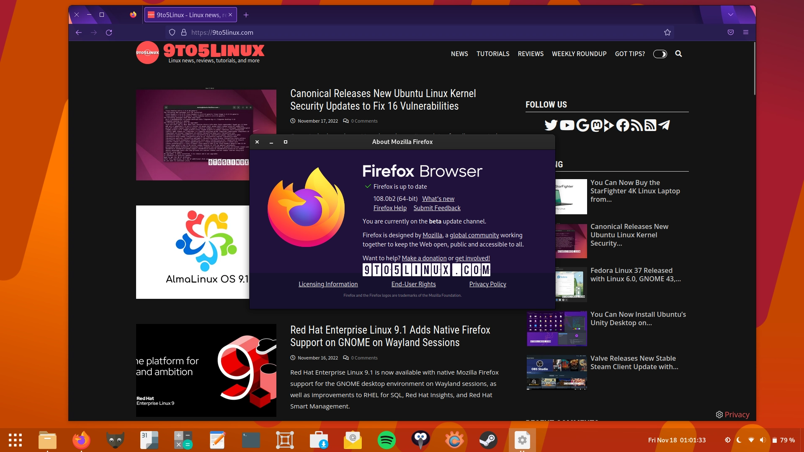The height and width of the screenshot is (452, 804).
Task: Open Spotify from the dock
Action: pos(387,440)
